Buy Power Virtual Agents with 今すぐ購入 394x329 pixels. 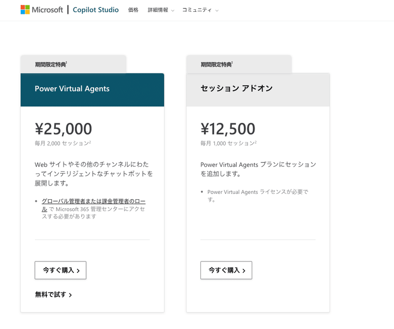(61, 270)
